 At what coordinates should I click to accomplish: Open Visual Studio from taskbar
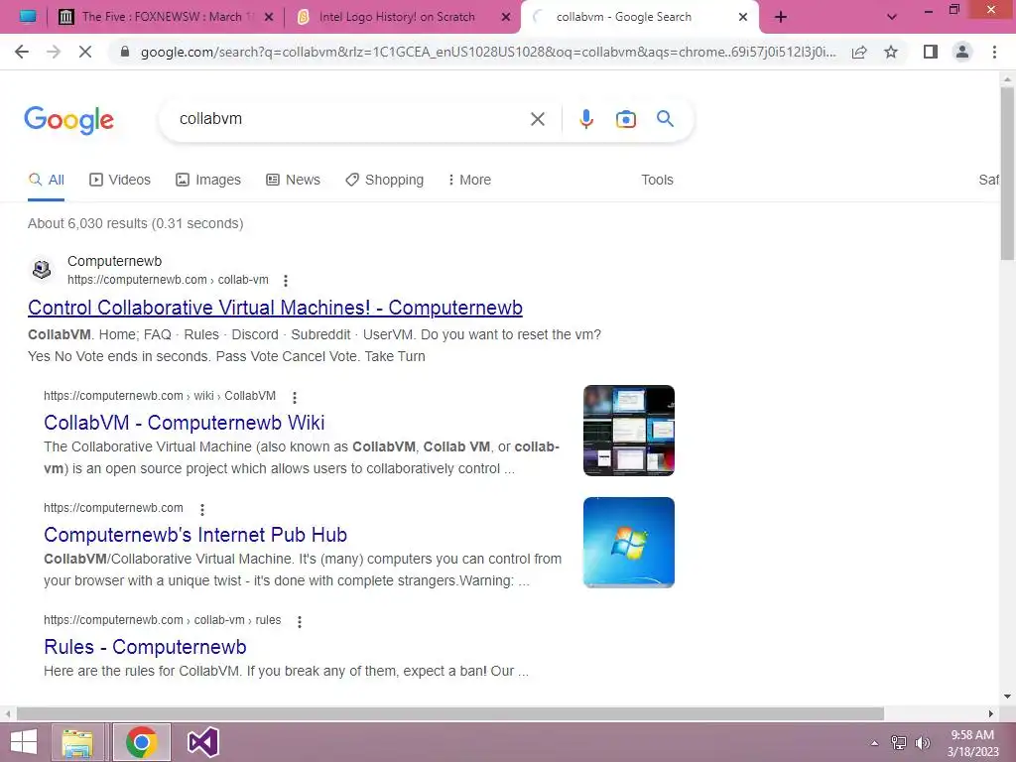(x=202, y=742)
